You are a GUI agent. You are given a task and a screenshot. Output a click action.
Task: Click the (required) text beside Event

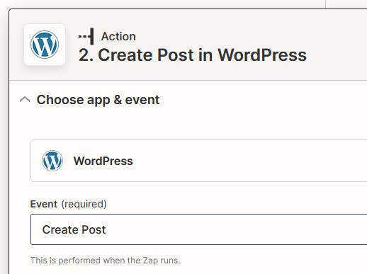[x=84, y=204]
